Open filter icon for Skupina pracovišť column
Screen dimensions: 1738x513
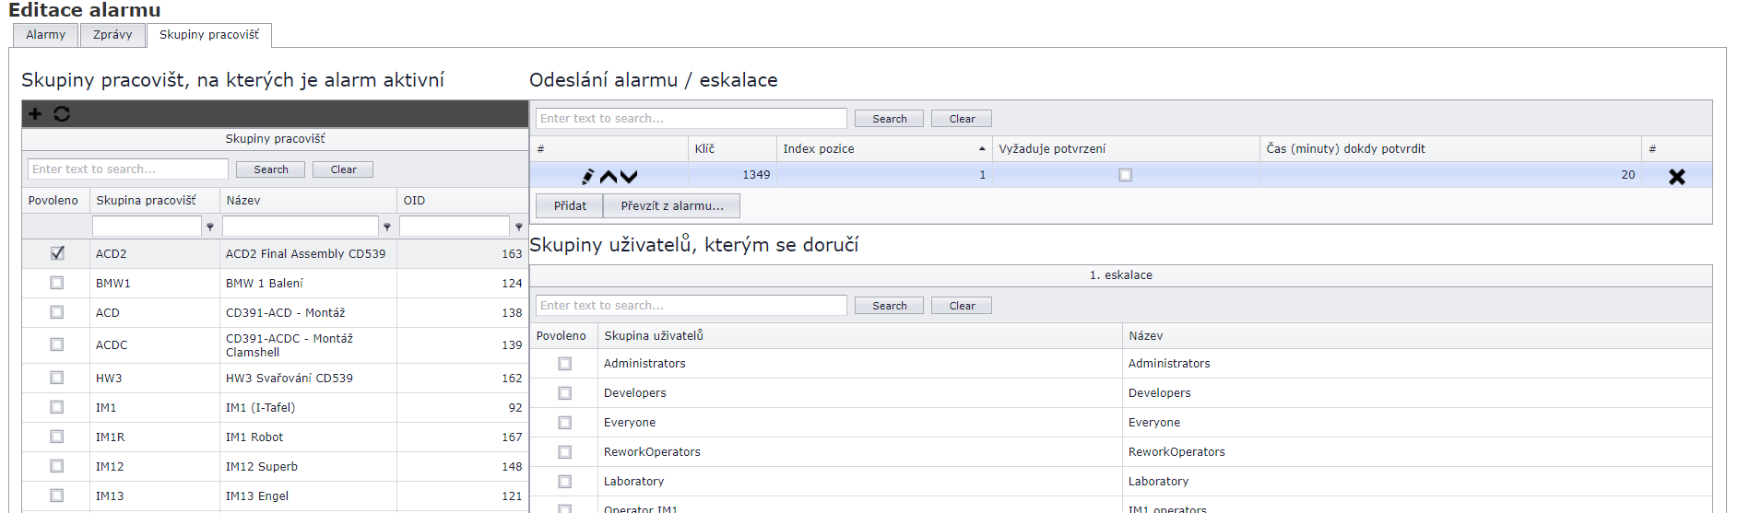(210, 227)
